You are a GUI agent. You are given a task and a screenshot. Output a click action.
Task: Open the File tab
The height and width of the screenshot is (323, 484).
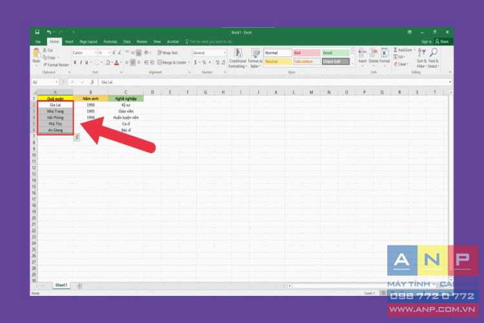pos(38,41)
